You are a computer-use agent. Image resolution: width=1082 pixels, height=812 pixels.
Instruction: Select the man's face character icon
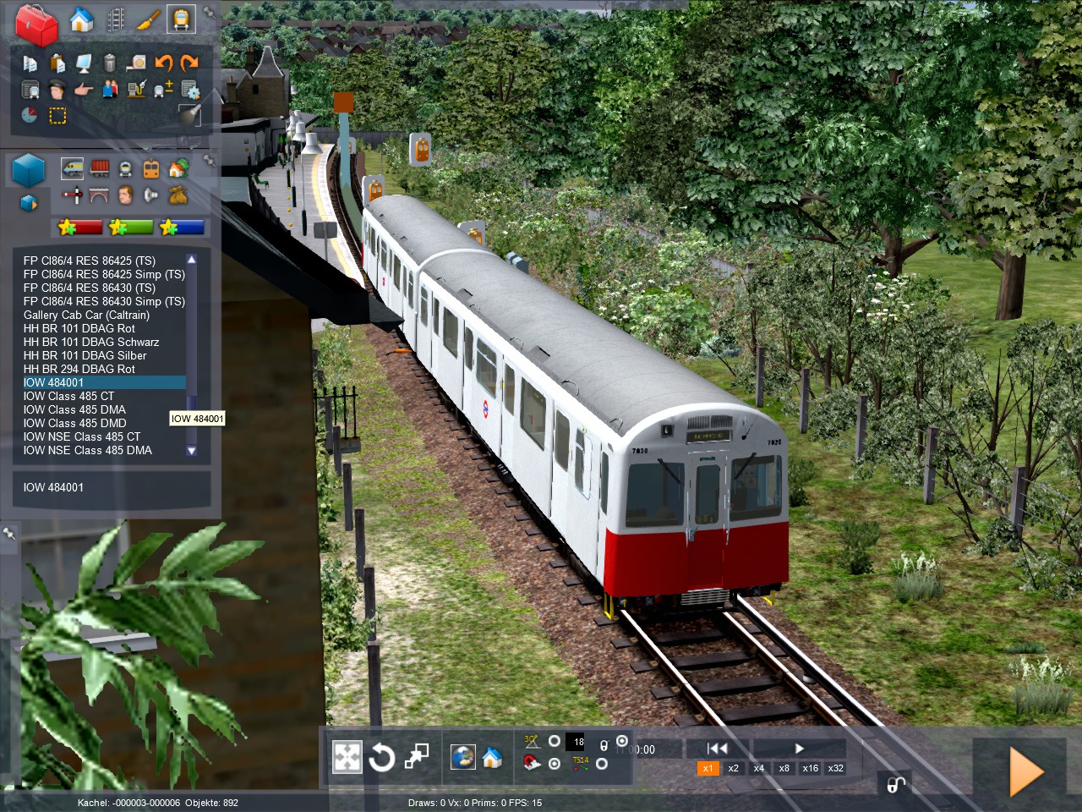point(125,195)
